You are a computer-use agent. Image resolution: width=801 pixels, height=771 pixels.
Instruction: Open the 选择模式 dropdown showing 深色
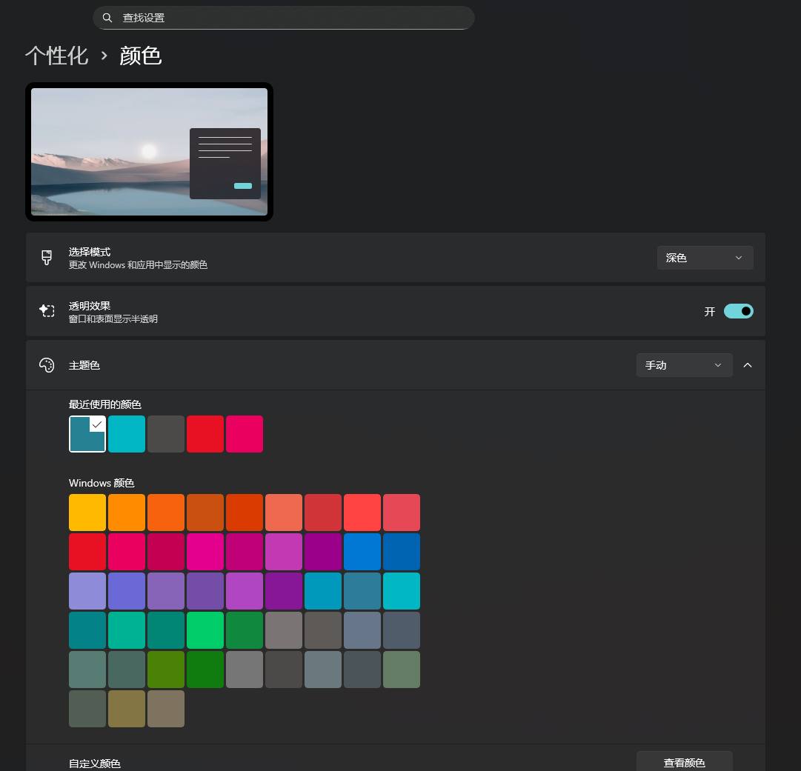coord(704,257)
